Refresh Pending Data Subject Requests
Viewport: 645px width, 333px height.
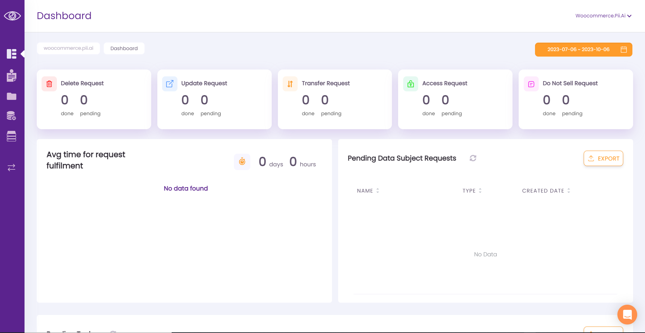pos(473,158)
